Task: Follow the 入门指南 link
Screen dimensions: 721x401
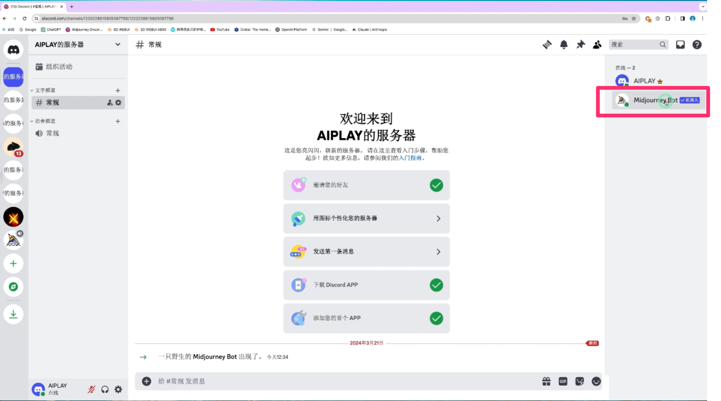Action: pyautogui.click(x=410, y=158)
